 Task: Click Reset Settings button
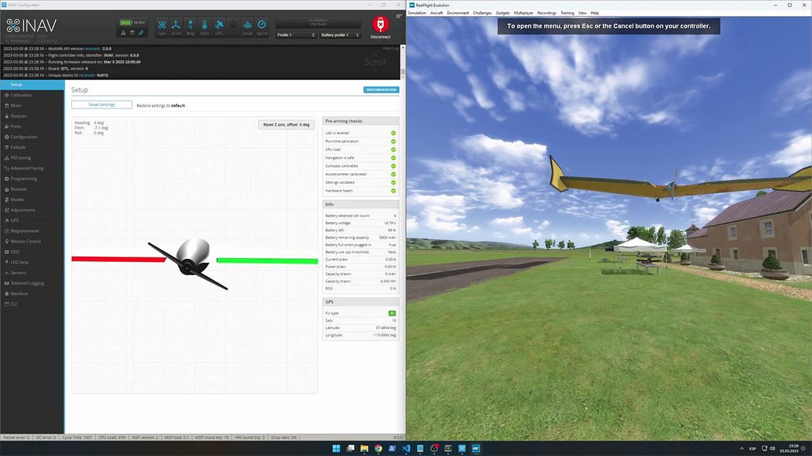tap(101, 105)
